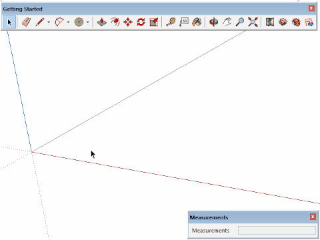Pick the Scale tool
320x240 pixels.
(x=154, y=22)
